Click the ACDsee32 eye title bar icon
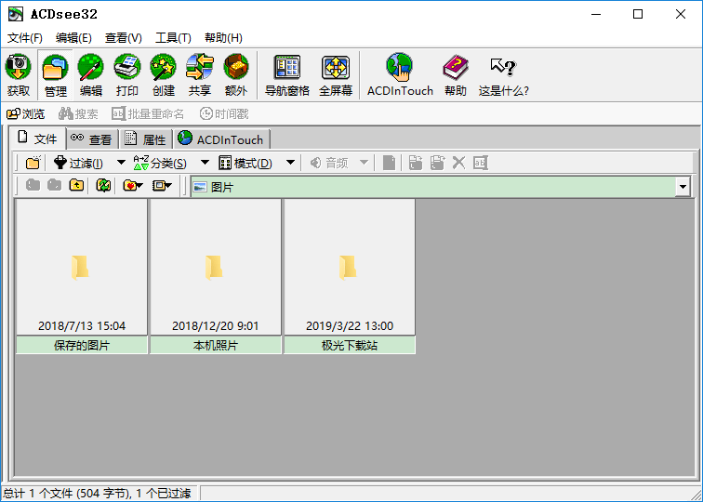This screenshot has width=703, height=502. (x=16, y=14)
